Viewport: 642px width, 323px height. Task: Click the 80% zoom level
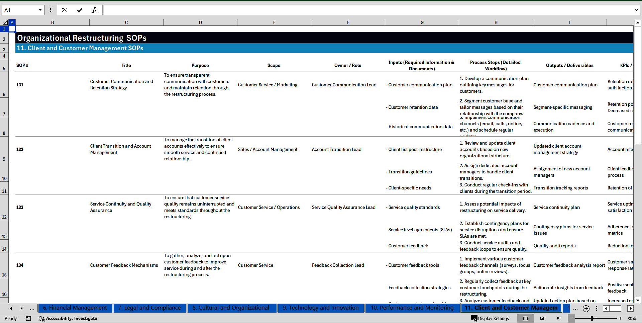click(x=631, y=318)
